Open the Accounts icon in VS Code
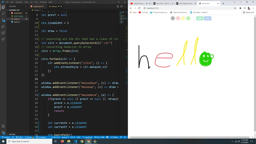Image resolution: width=256 pixels, height=144 pixels. pos(3,126)
